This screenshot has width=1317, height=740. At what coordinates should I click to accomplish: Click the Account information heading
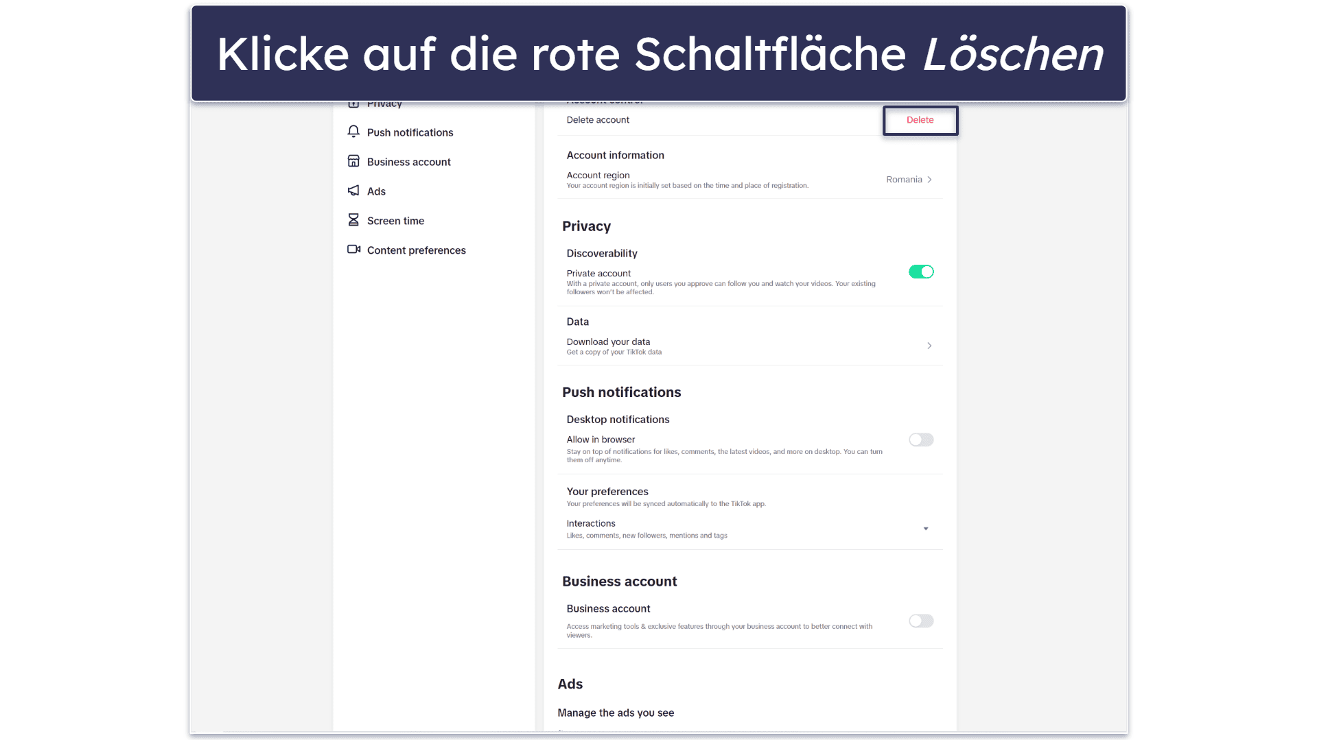pyautogui.click(x=615, y=156)
